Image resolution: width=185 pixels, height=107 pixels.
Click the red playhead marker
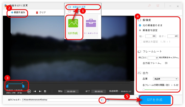click(22, 83)
